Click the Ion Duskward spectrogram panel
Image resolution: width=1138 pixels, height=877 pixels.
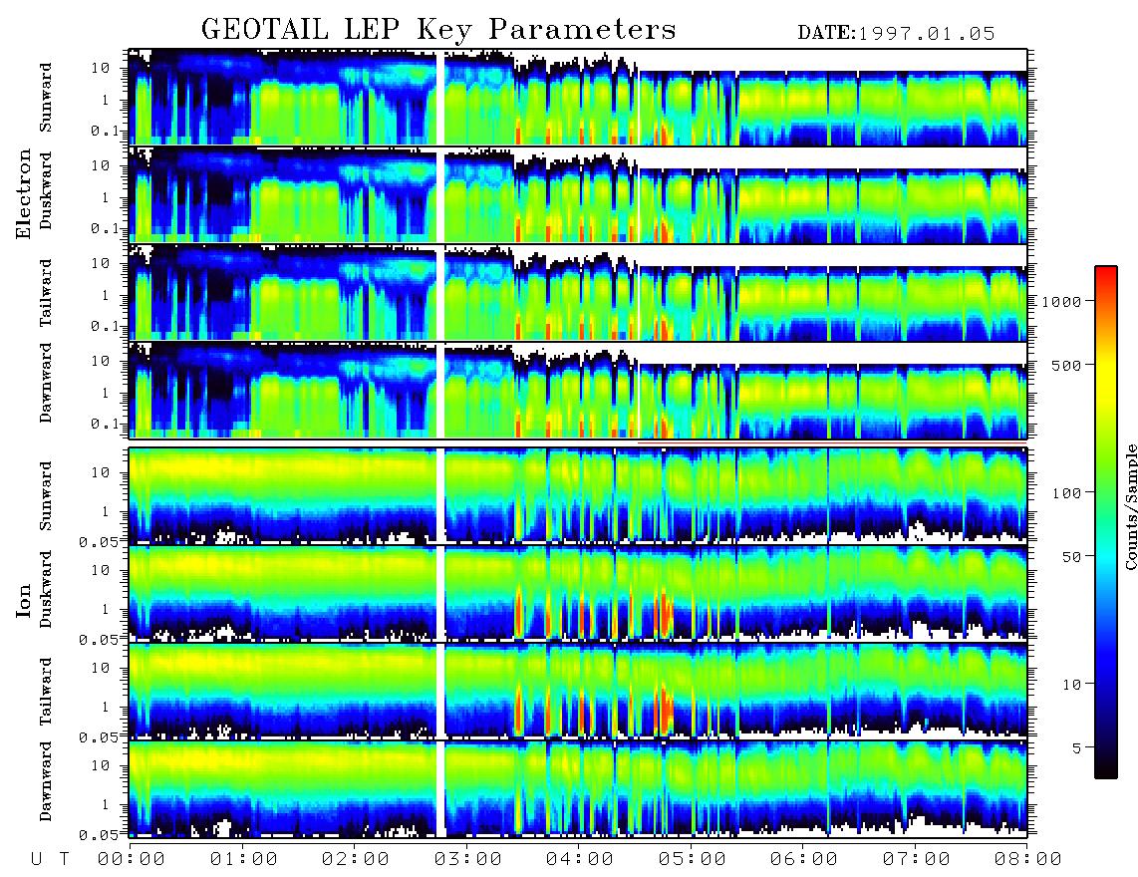pyautogui.click(x=578, y=594)
